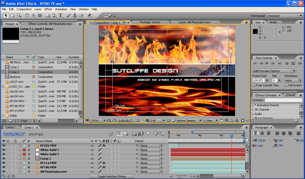Screen dimensions: 305x179
Task: Expand Animation Presets category
Action: pyautogui.click(x=253, y=105)
